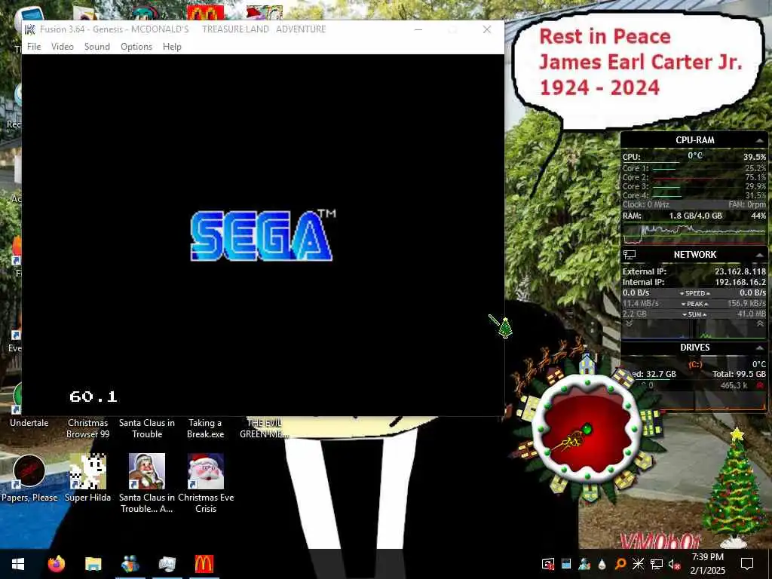The image size is (772, 579).
Task: Click the Undertale desktop shortcut label
Action: 29,423
